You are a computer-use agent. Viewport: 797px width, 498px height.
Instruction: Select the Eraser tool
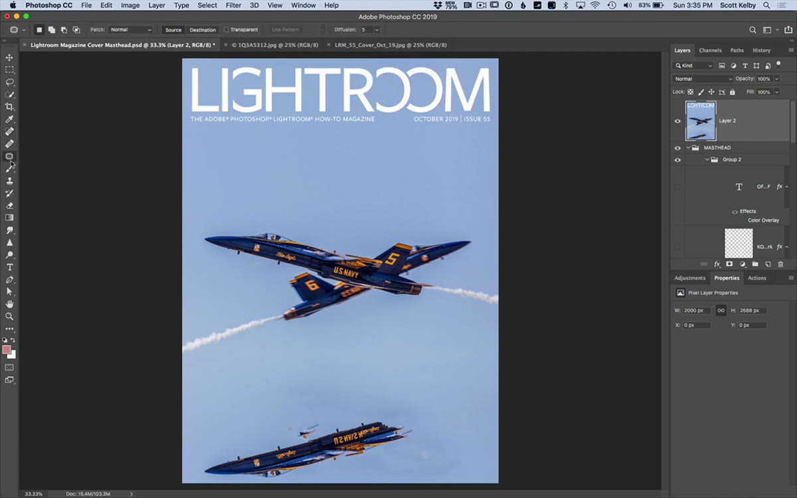click(9, 205)
